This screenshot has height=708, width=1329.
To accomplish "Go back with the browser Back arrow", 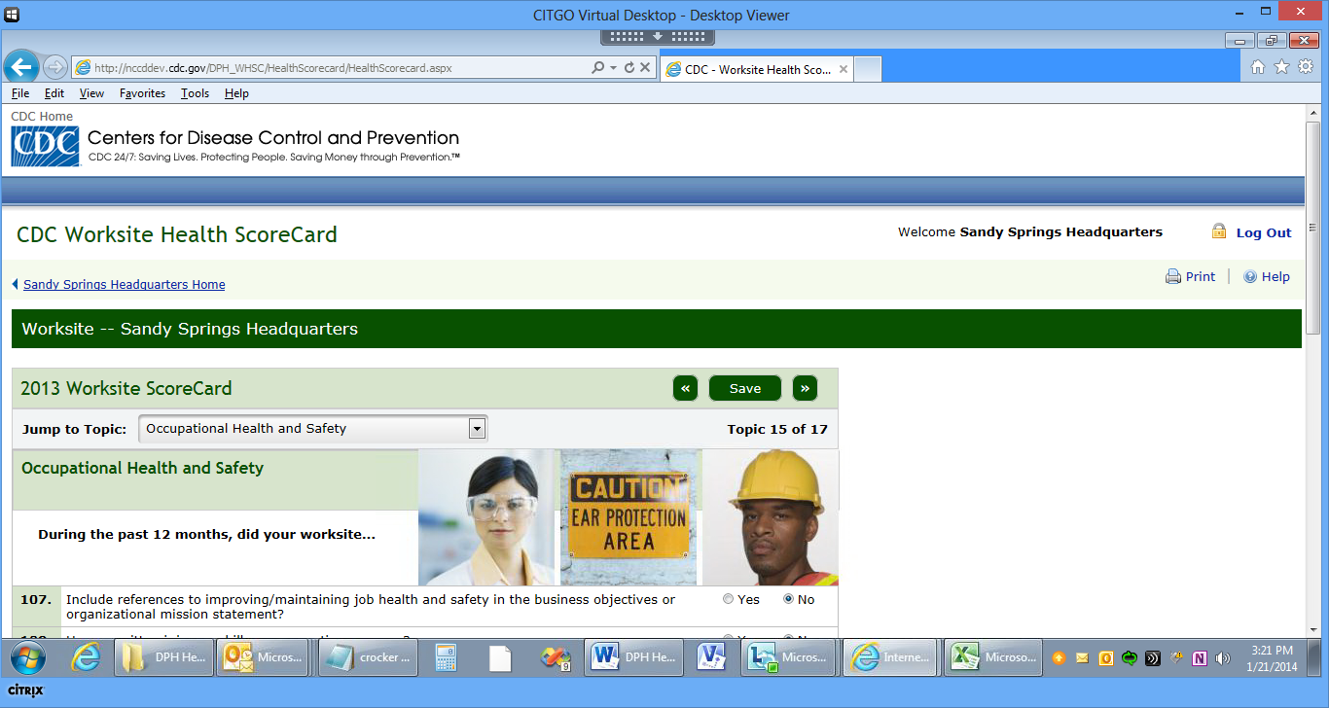I will 21,67.
